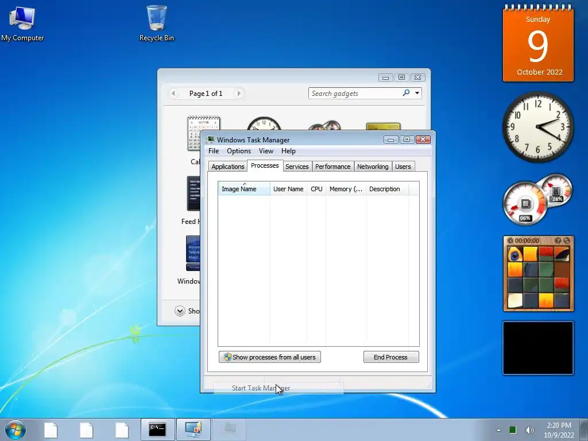Expand Show details chevron in gadget gallery

click(x=180, y=311)
